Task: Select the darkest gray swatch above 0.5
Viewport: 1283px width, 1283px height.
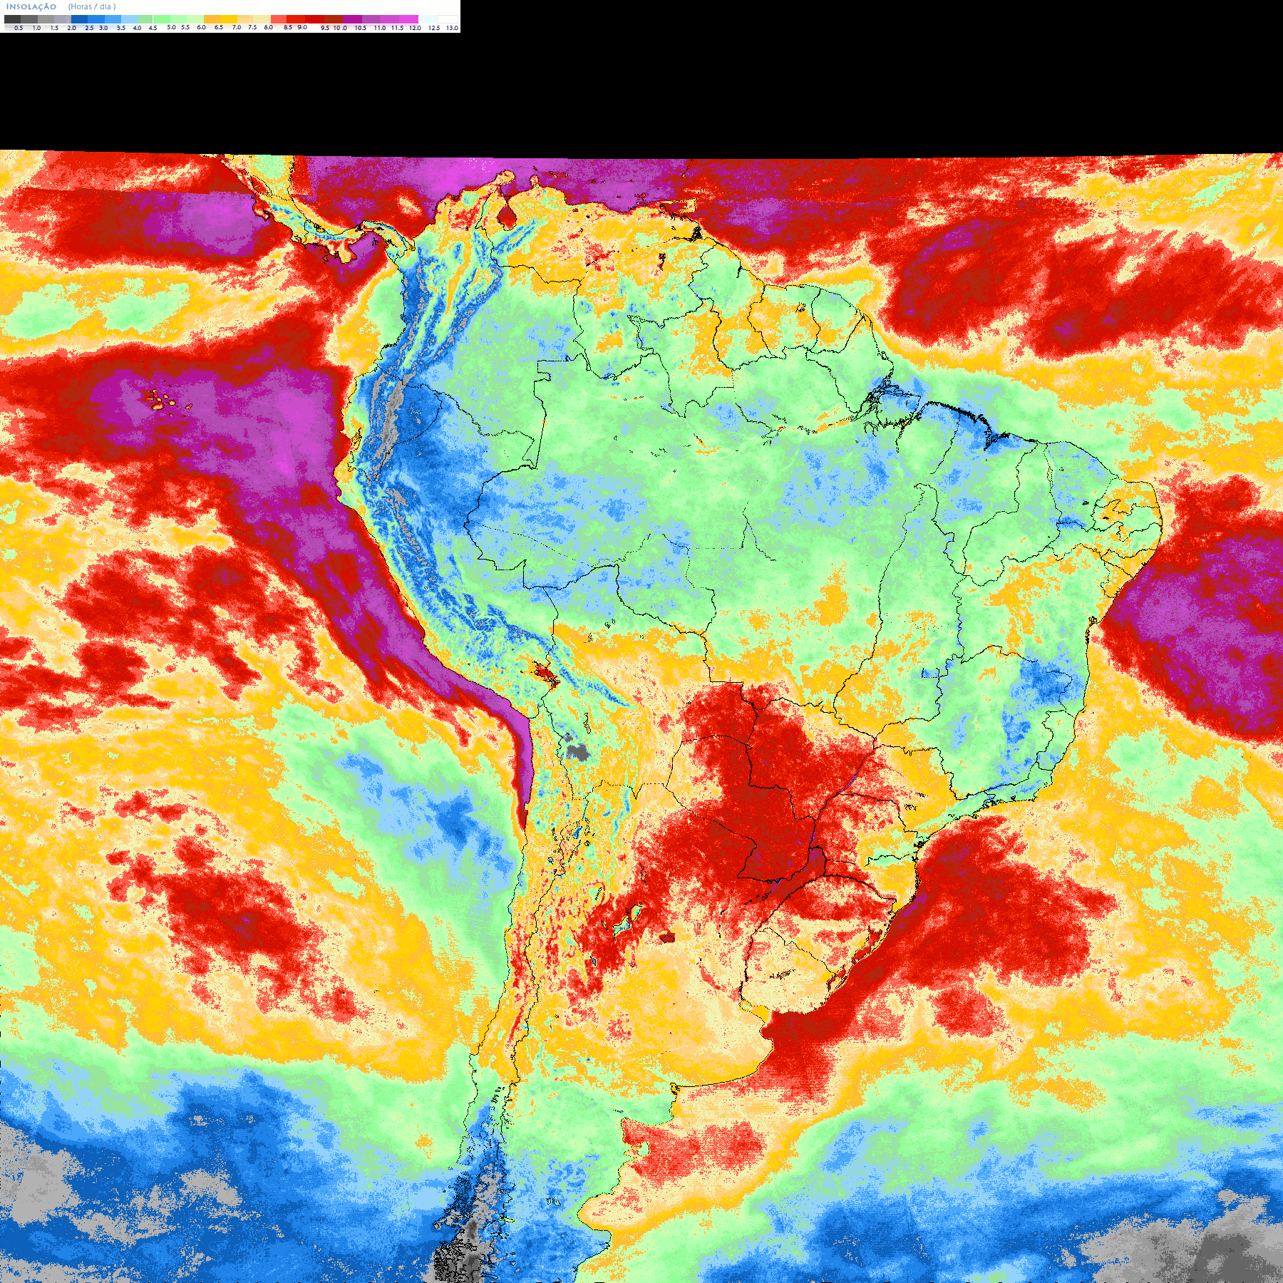Action: tap(12, 19)
